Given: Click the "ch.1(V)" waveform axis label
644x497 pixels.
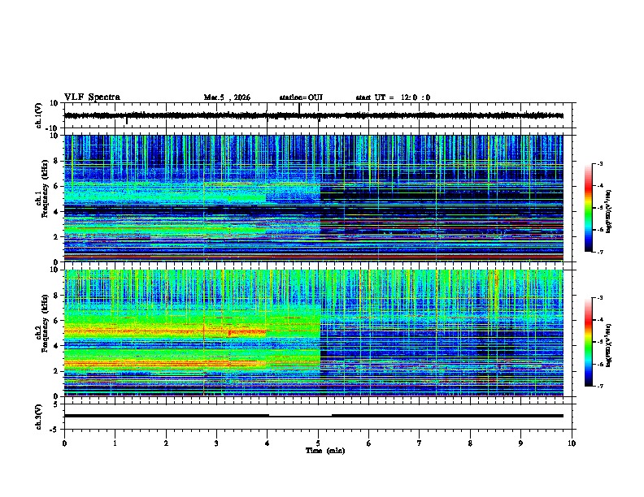Looking at the screenshot, I should [39, 115].
